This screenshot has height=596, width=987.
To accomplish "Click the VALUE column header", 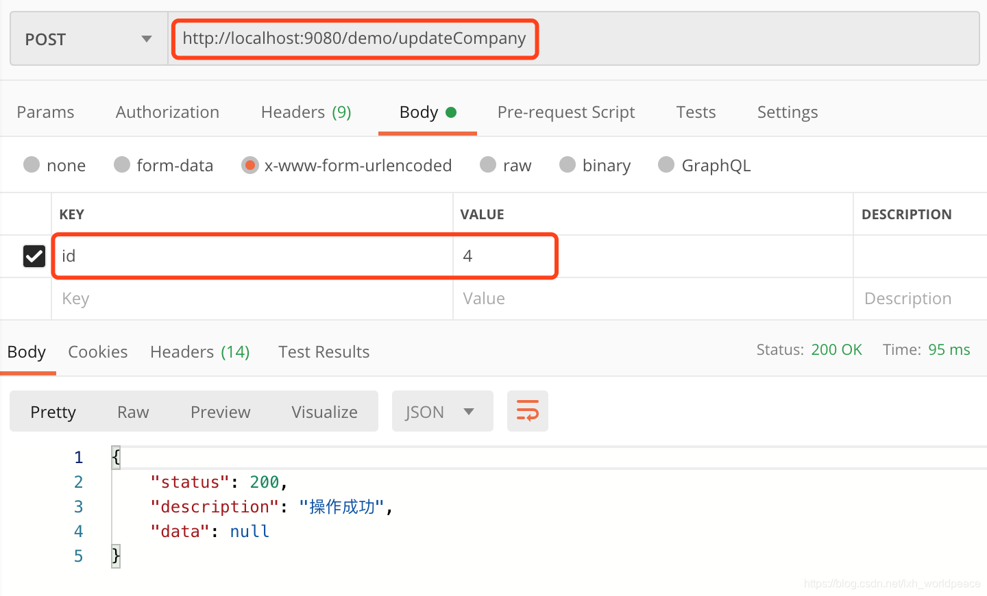I will pyautogui.click(x=482, y=214).
